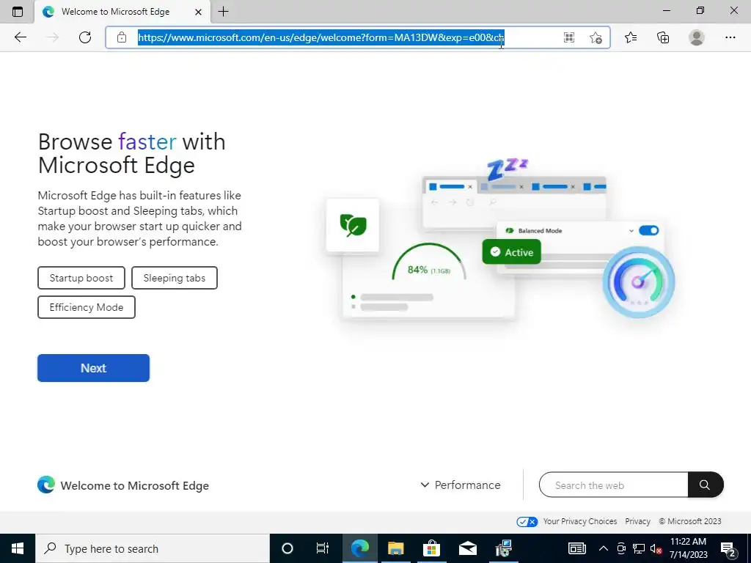Image resolution: width=751 pixels, height=563 pixels.
Task: Toggle the Balanced Mode switch in illustration
Action: click(x=649, y=231)
